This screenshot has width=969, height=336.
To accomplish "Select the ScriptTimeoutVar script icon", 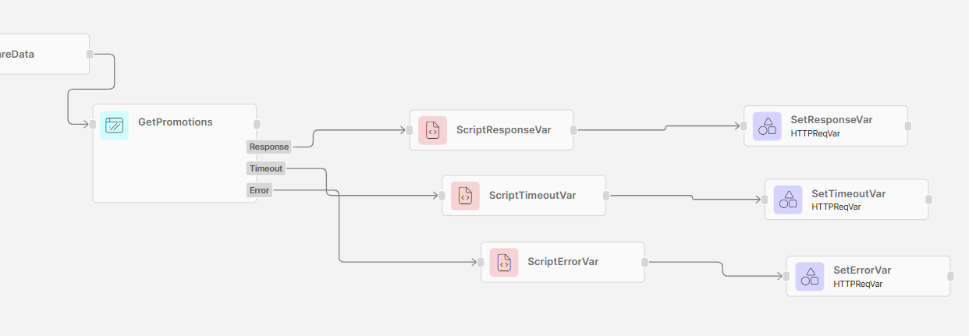I will (466, 196).
